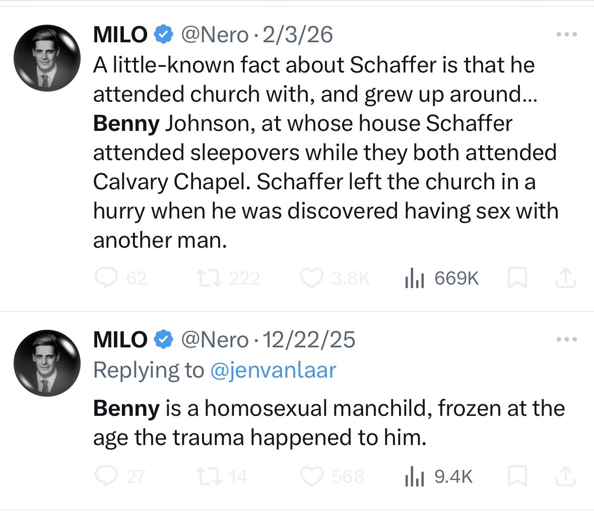Click the @Nero handle on top post
The image size is (594, 513).
pyautogui.click(x=215, y=35)
